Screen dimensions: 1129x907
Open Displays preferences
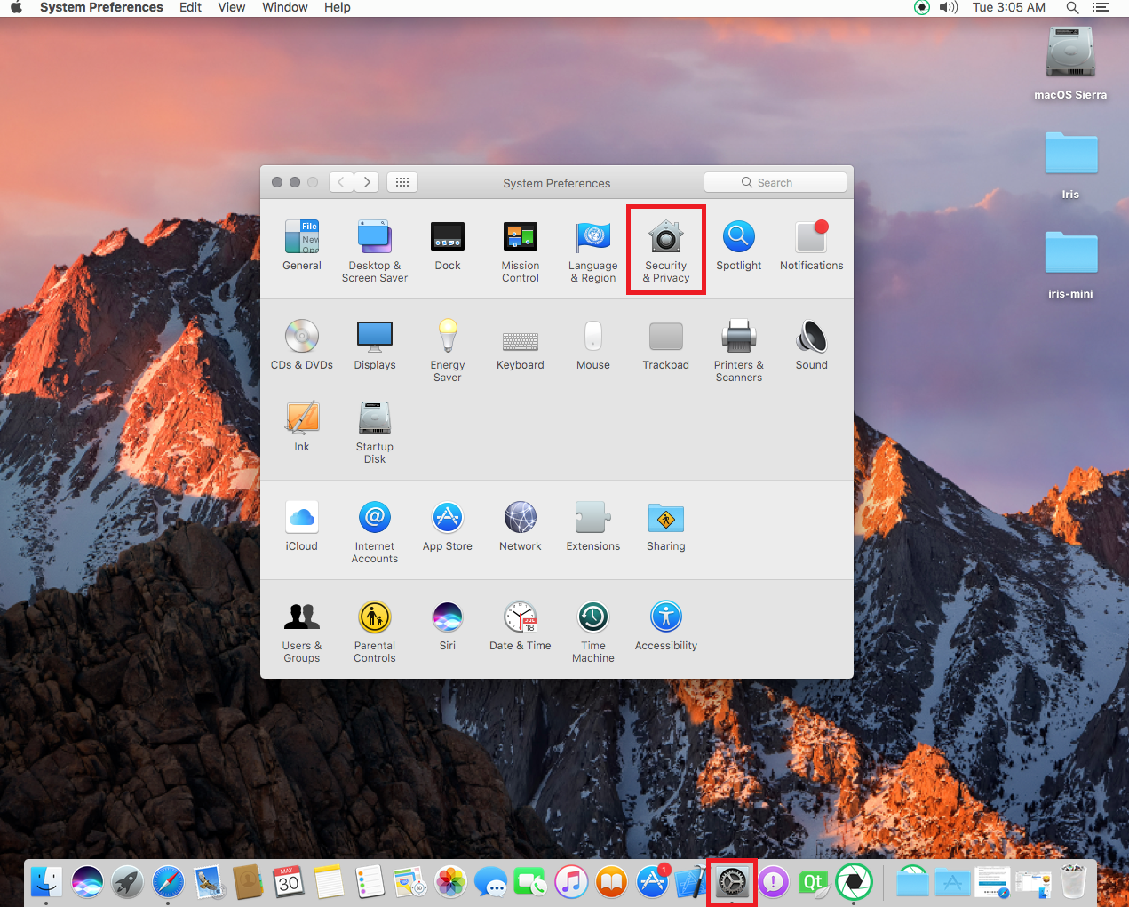coord(375,345)
